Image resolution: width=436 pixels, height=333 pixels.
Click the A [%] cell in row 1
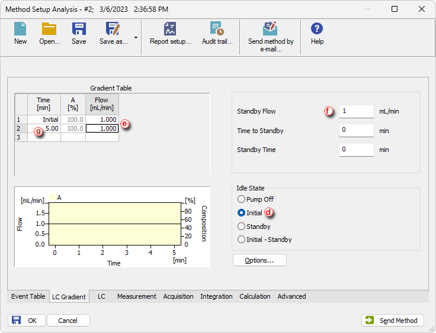(73, 119)
